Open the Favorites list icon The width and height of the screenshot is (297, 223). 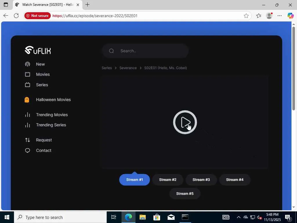coord(258,16)
